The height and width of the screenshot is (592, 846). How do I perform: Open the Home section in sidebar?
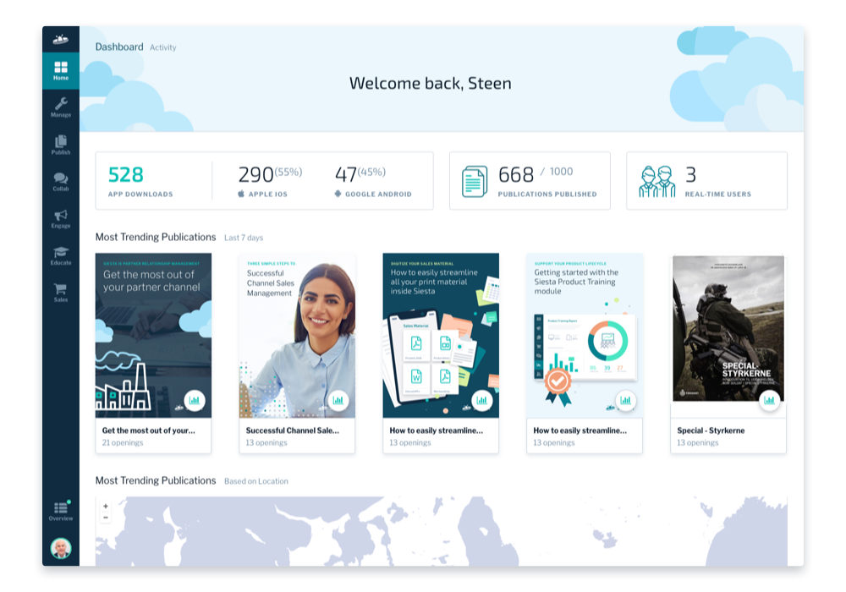pyautogui.click(x=60, y=71)
